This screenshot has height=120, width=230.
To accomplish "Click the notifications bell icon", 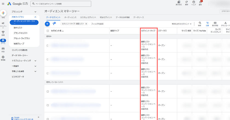I will [x=200, y=2].
